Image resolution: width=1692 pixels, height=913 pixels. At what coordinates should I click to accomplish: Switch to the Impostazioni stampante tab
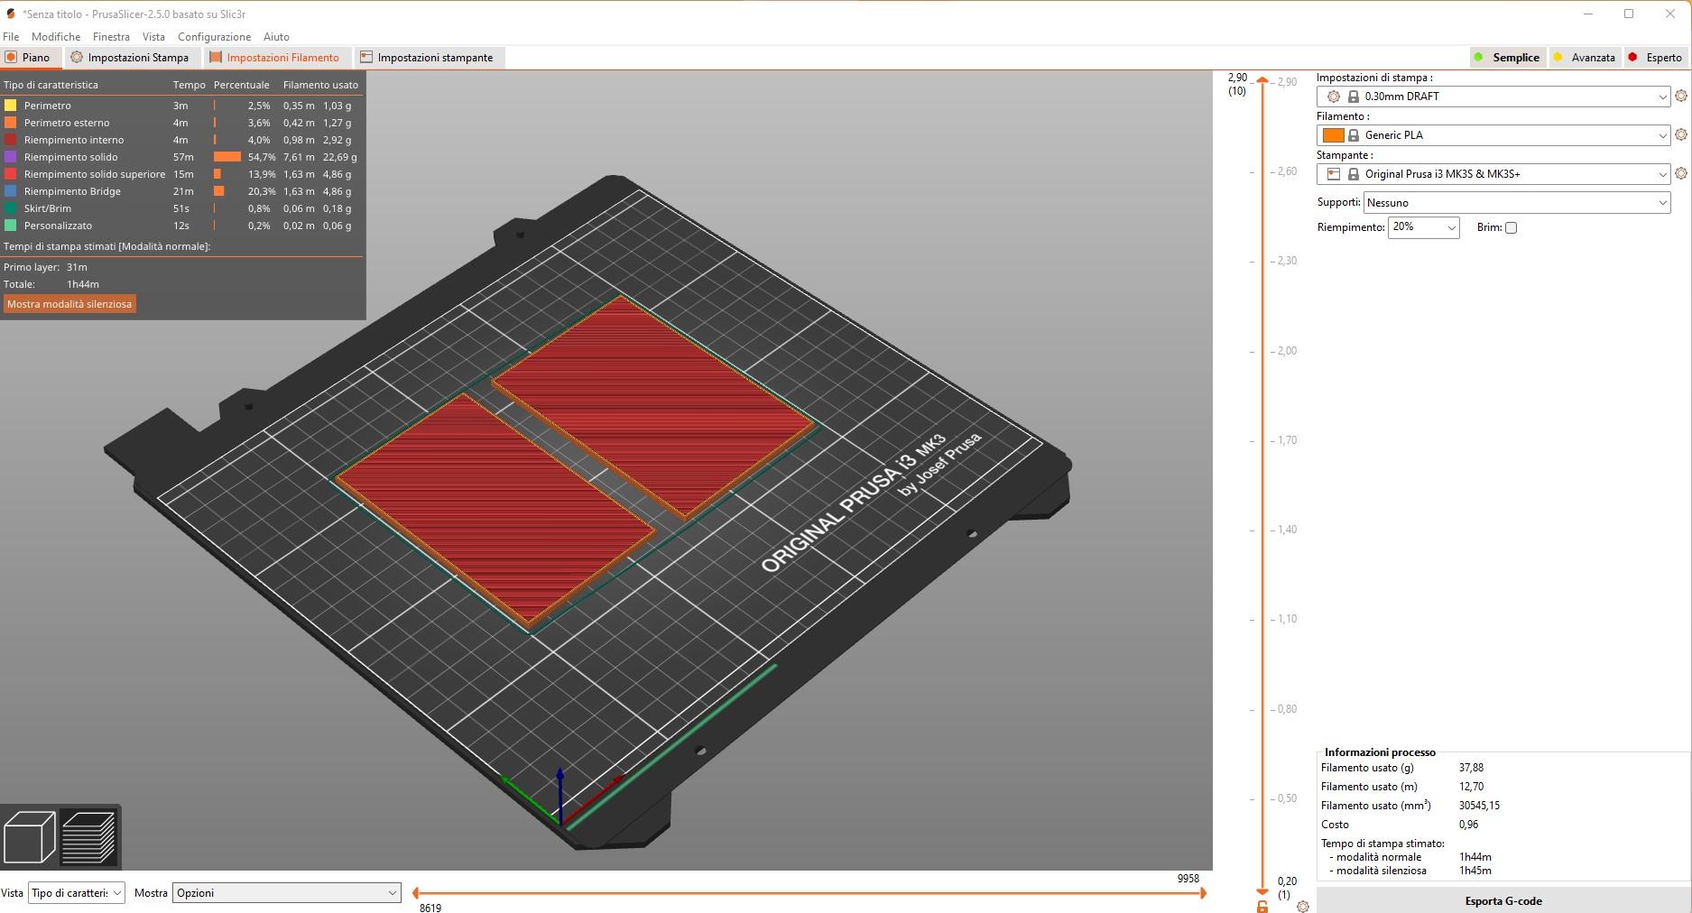(428, 58)
